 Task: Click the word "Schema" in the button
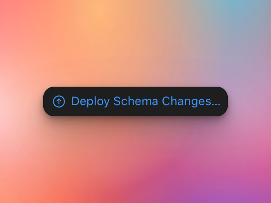click(x=135, y=101)
